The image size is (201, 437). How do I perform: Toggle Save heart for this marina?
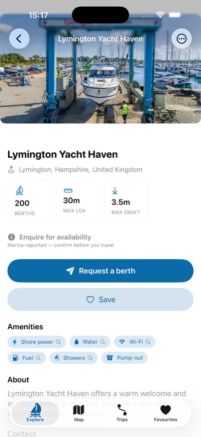click(x=100, y=300)
